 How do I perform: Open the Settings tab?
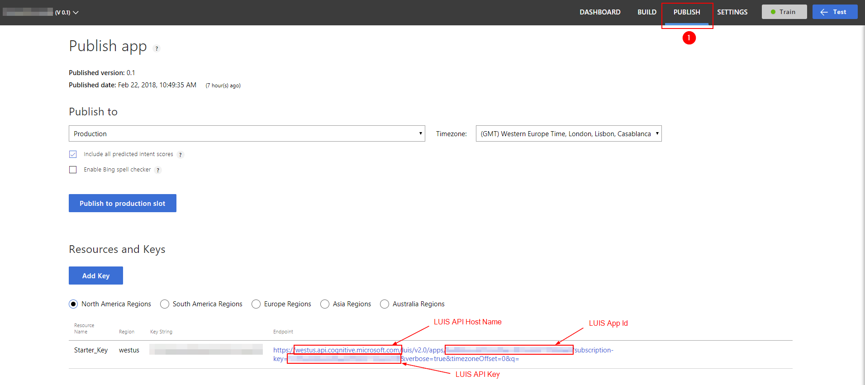[x=732, y=12]
